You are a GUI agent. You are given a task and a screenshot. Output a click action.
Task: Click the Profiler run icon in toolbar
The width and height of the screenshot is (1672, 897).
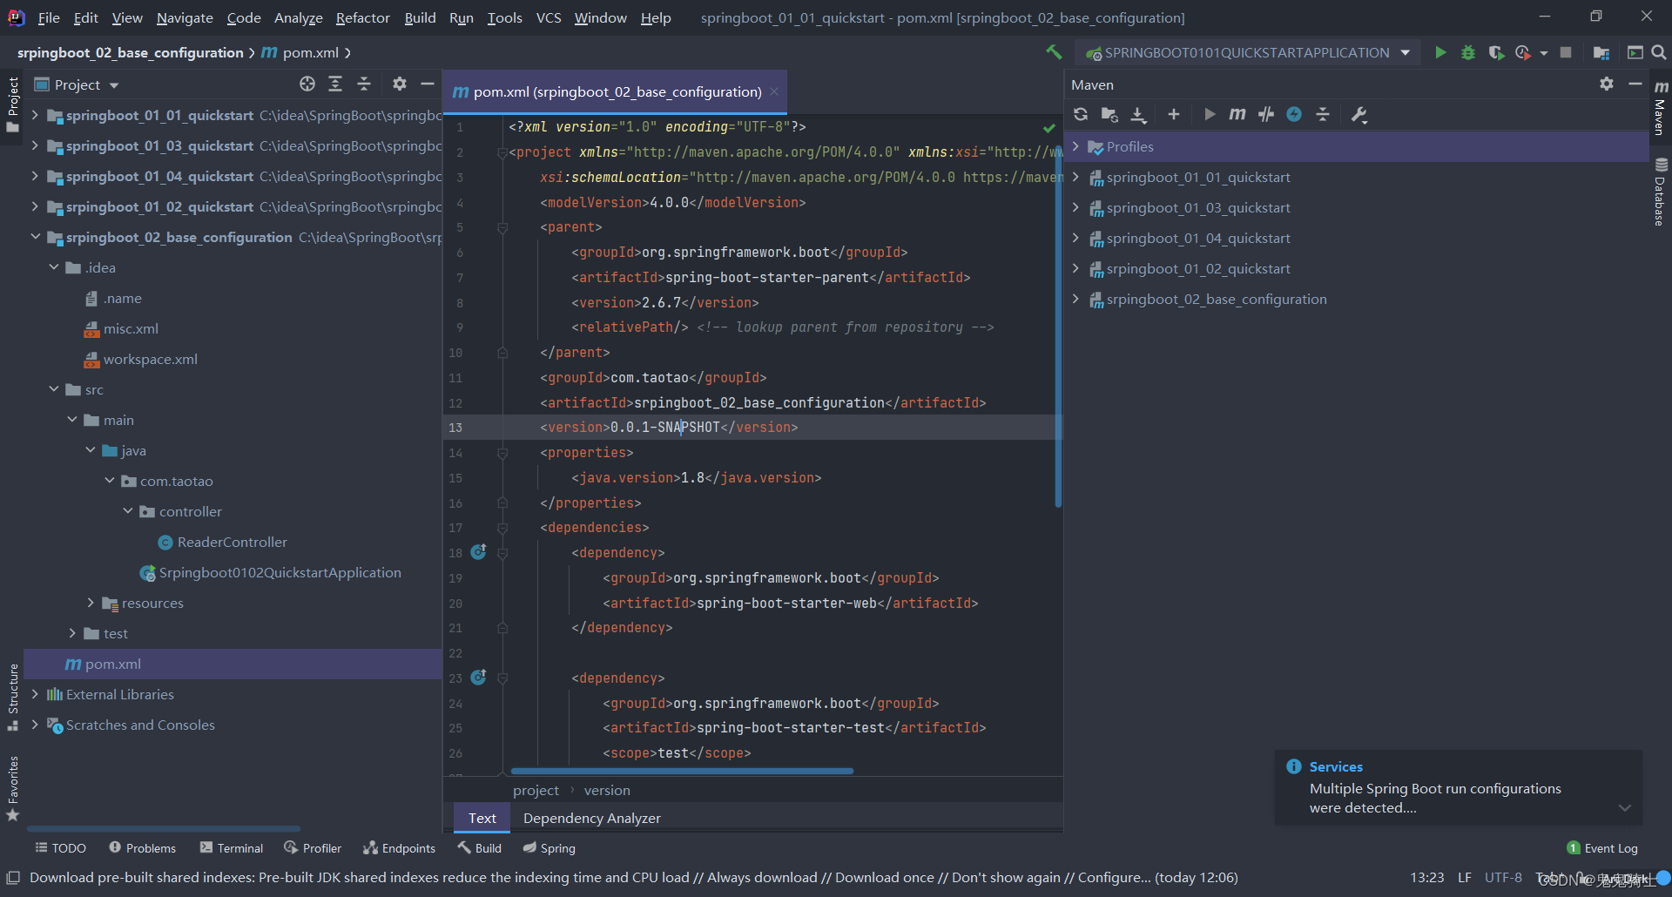click(x=1523, y=52)
